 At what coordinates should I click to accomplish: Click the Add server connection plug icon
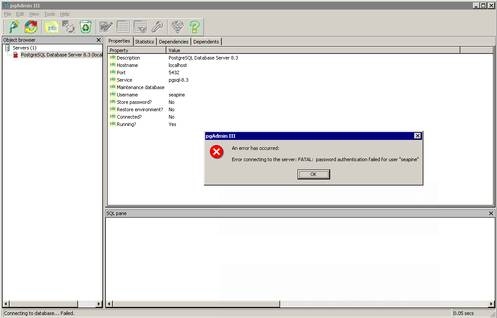(x=14, y=27)
